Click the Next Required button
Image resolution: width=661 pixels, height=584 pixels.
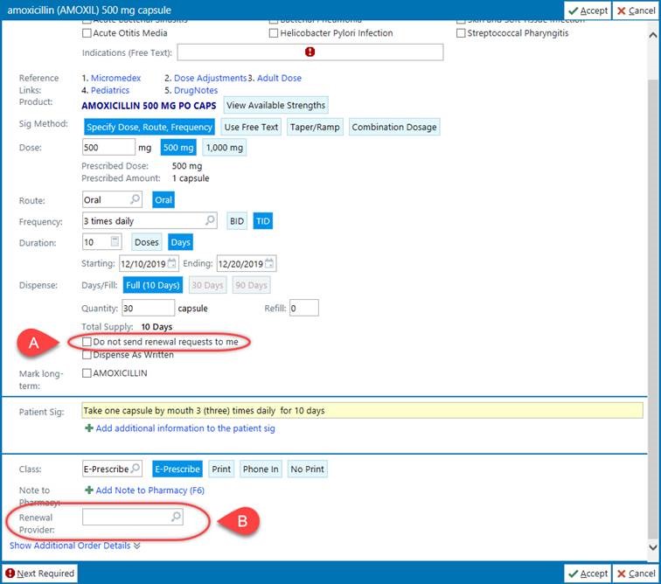pos(40,574)
